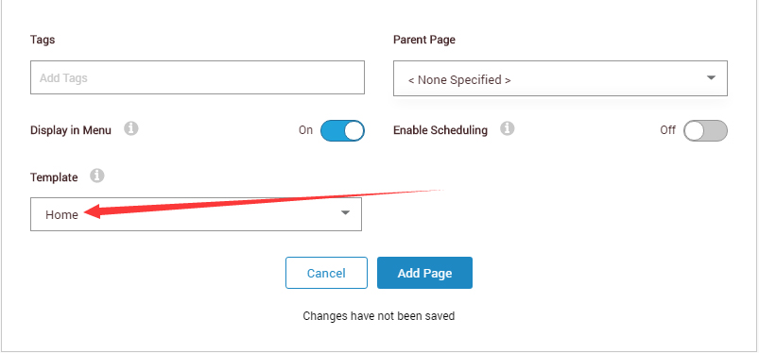
Task: Focus the Add Tags input field
Action: coord(198,77)
